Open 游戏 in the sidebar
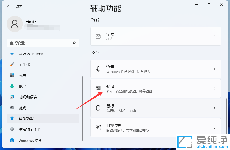Viewport: 230px width, 150px height. click(x=43, y=108)
